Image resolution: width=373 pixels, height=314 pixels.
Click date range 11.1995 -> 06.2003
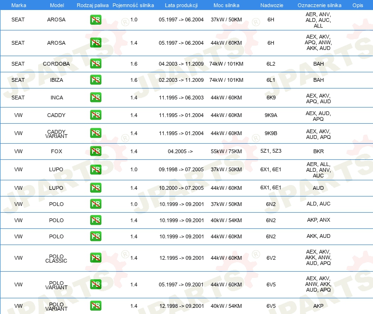pyautogui.click(x=181, y=98)
